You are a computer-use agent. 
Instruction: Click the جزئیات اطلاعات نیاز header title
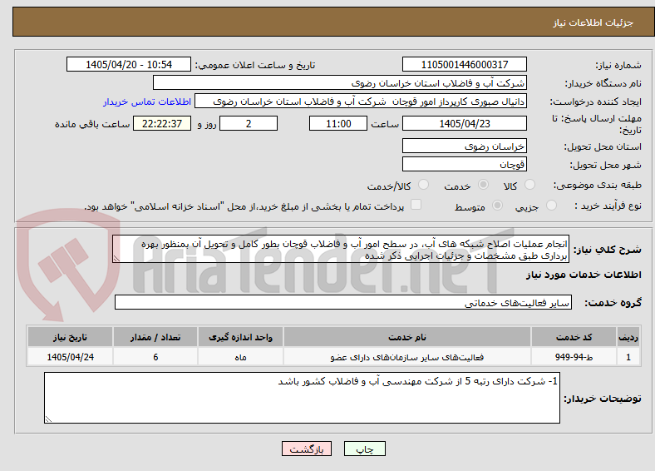point(593,22)
